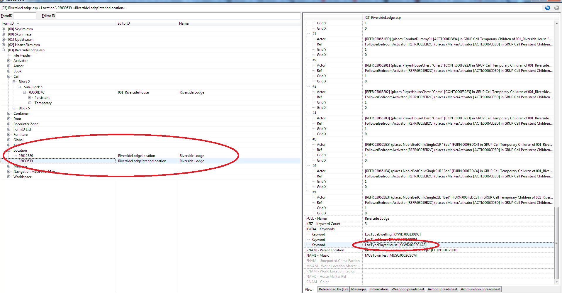Expand the Armor group
The image size is (562, 293).
(9, 66)
